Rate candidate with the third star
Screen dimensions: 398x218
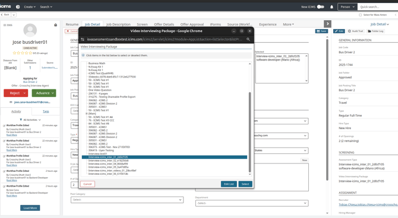pyautogui.click(x=23, y=53)
